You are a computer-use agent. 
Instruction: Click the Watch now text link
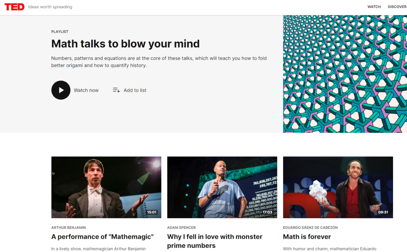click(86, 90)
